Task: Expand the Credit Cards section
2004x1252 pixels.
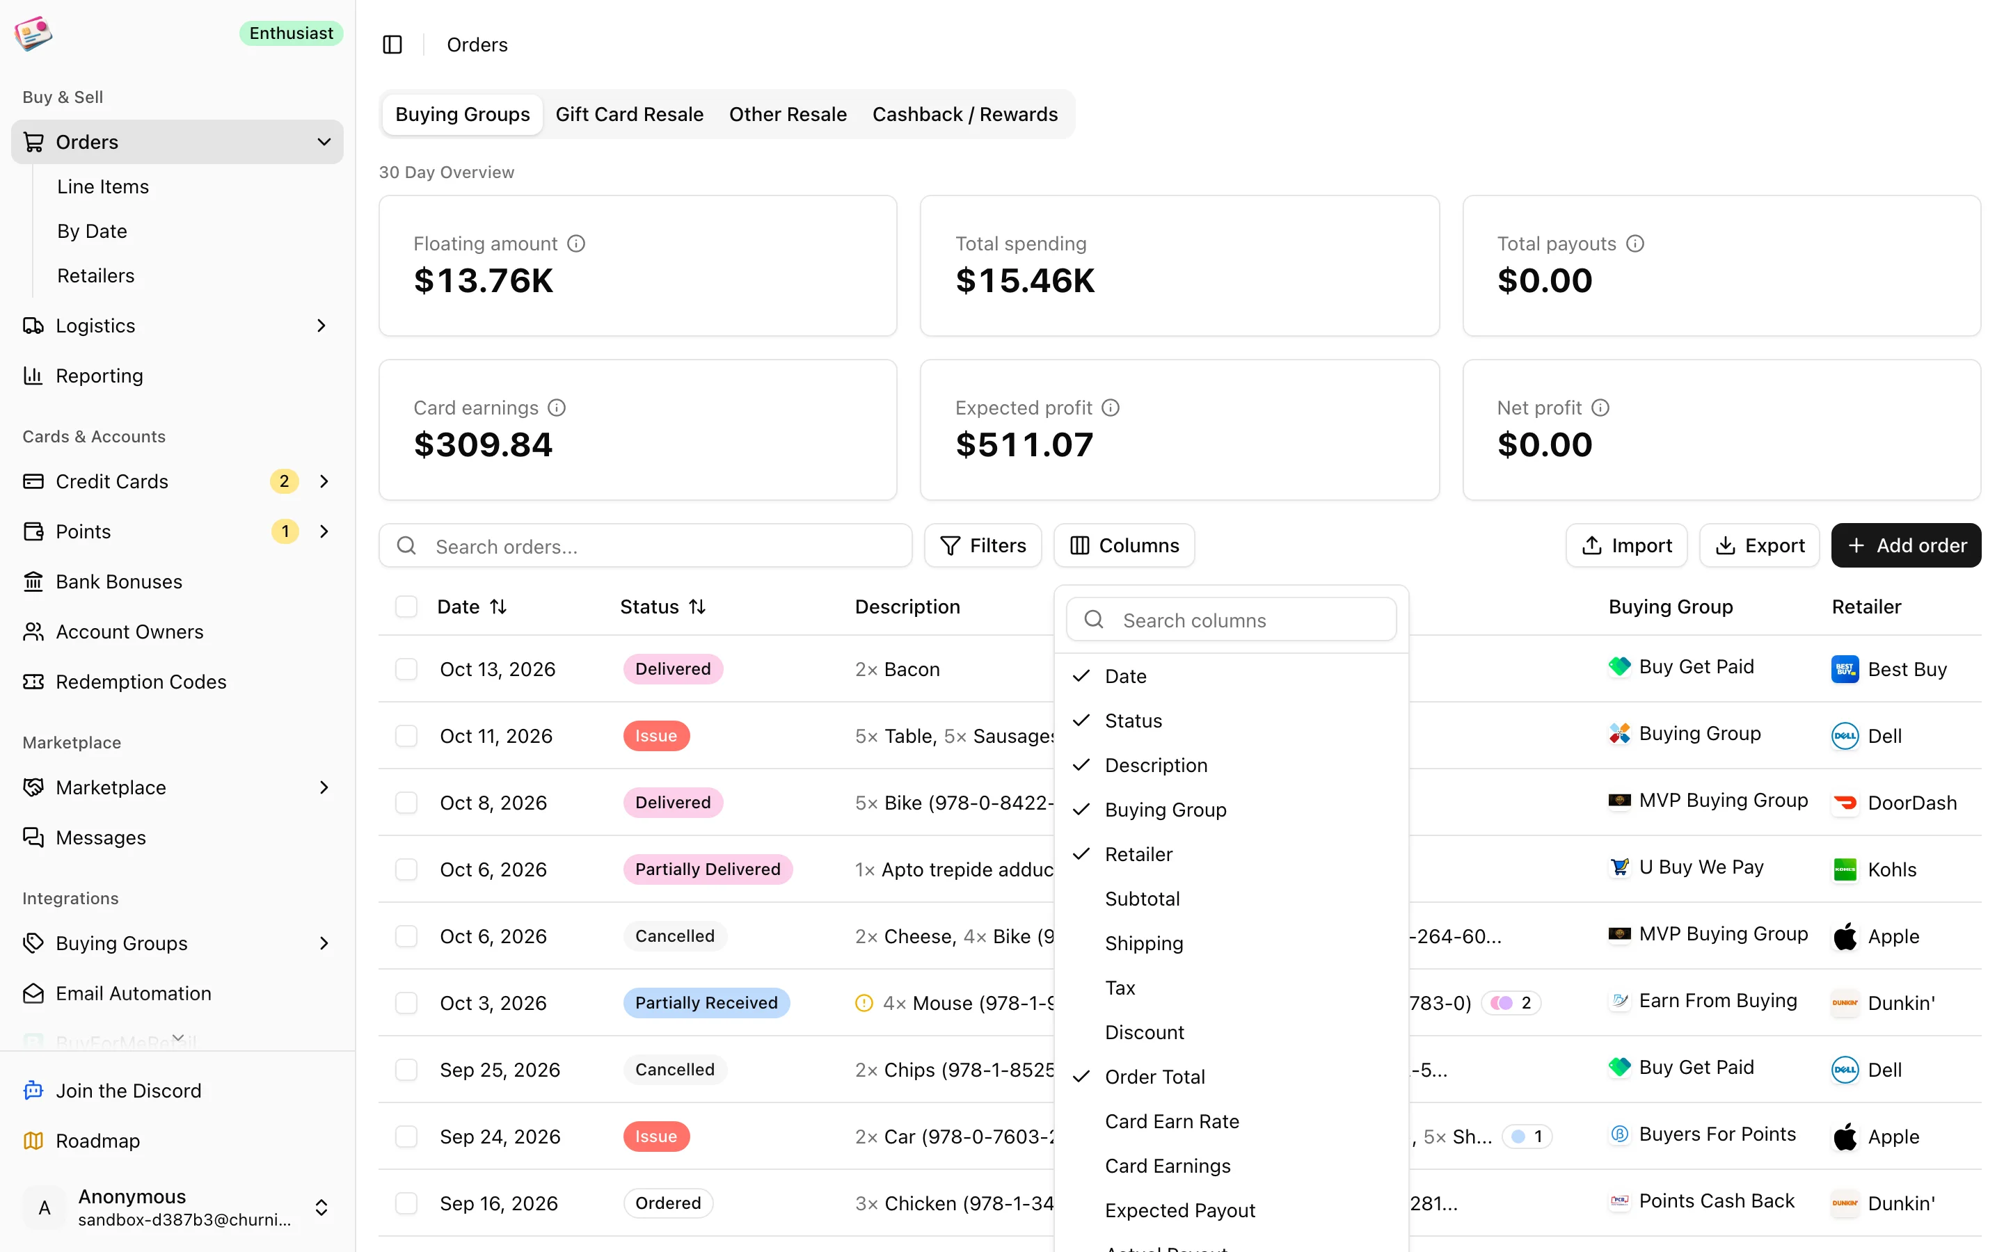Action: point(324,482)
